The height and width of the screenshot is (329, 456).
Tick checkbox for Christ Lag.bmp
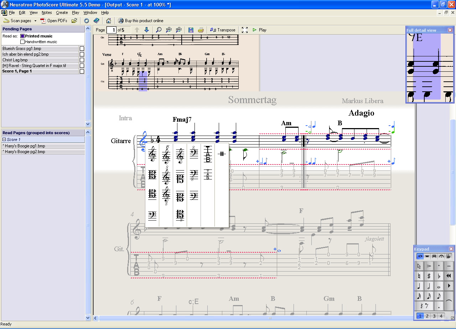coord(82,60)
